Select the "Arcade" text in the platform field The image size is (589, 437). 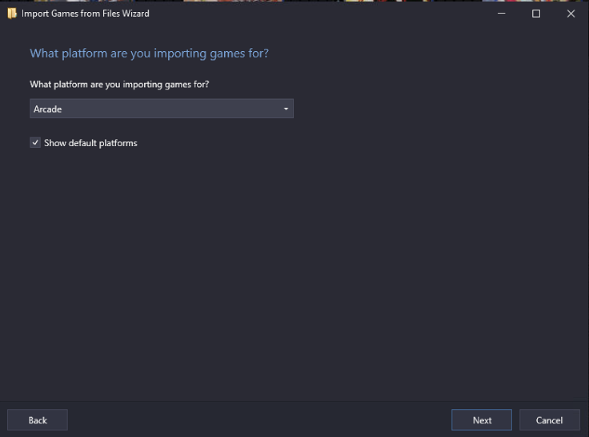pyautogui.click(x=48, y=109)
